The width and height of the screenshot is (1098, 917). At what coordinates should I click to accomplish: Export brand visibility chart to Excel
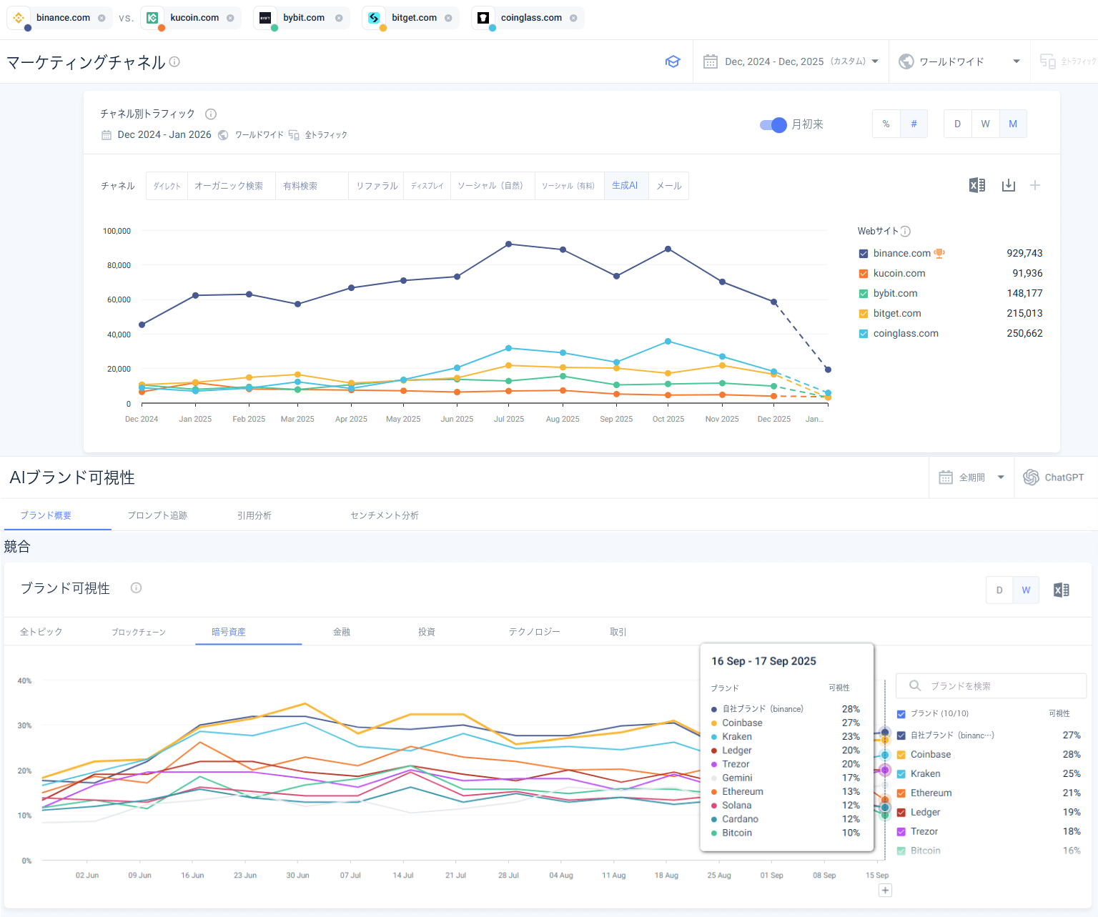(1062, 590)
